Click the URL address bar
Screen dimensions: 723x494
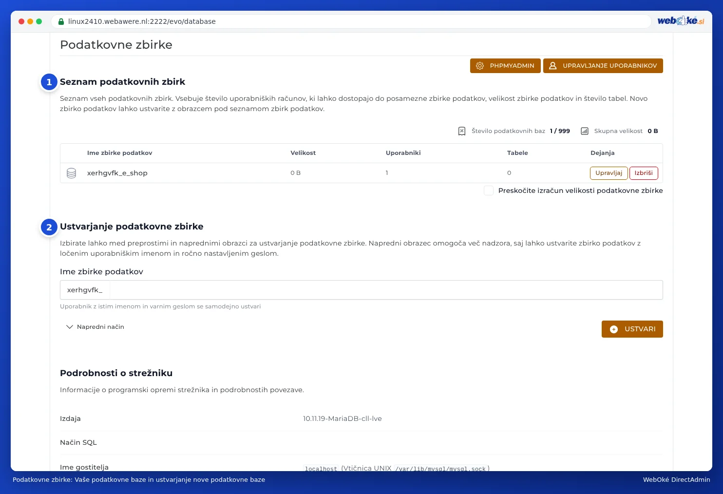coord(351,21)
